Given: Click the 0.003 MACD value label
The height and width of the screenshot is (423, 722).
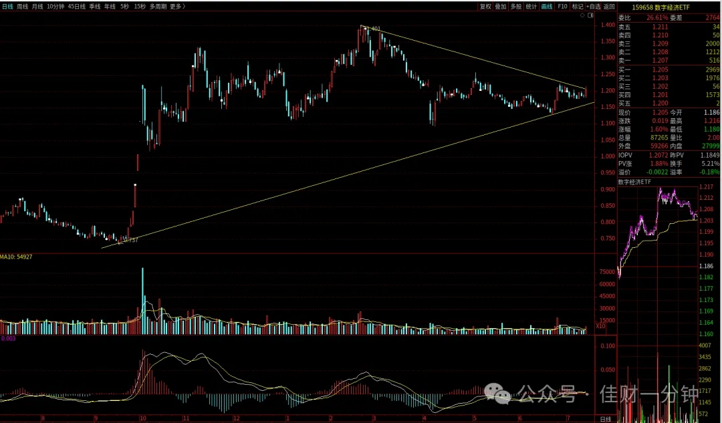Looking at the screenshot, I should click(x=8, y=338).
